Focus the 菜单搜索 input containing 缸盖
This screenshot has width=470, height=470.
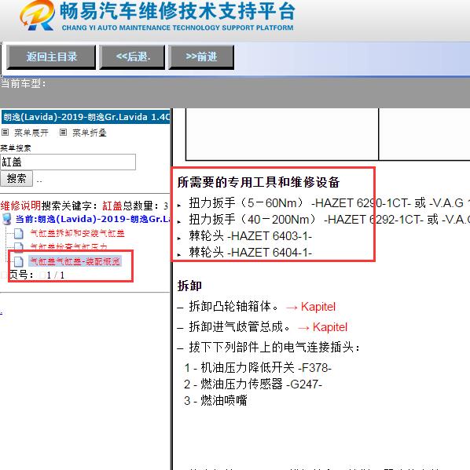point(68,162)
